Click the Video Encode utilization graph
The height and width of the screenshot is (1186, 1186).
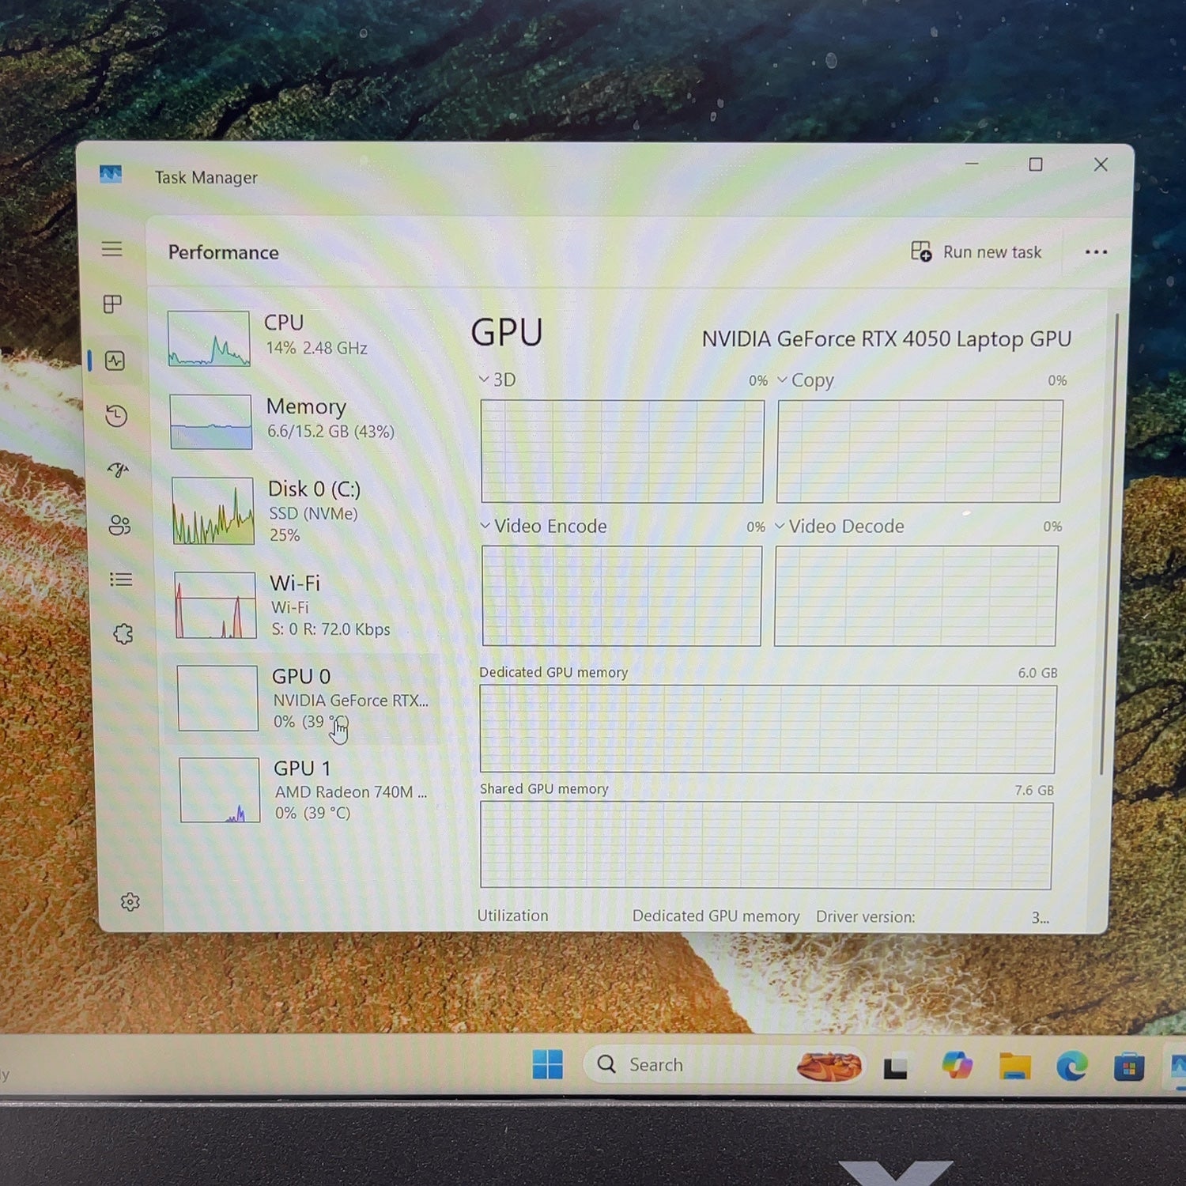[621, 596]
